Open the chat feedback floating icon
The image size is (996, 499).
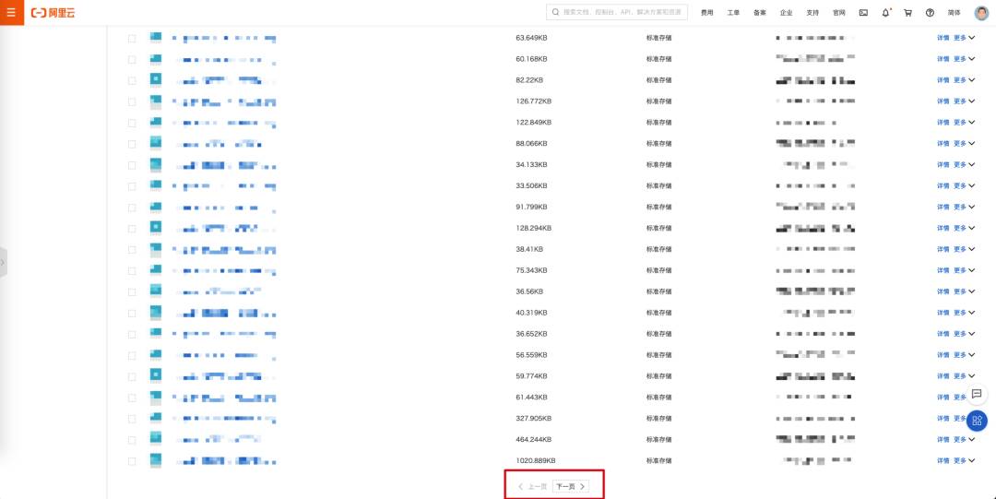click(977, 394)
